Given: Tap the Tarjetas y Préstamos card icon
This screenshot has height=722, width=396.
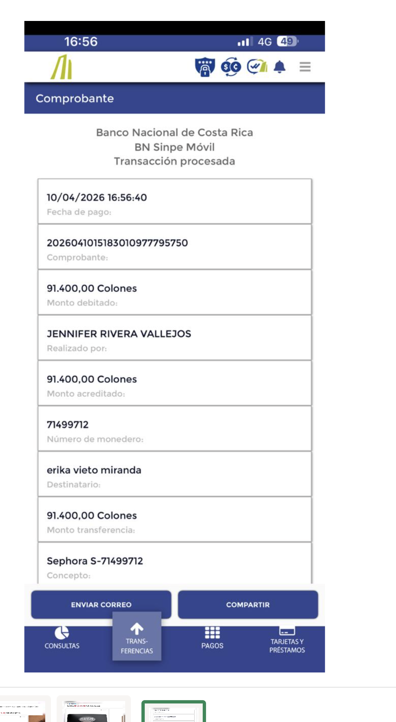Looking at the screenshot, I should (287, 632).
